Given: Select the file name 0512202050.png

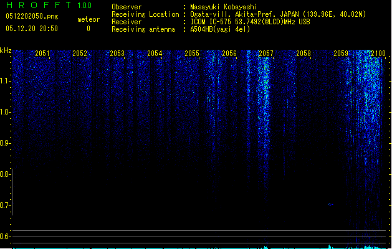Looking at the screenshot, I should 32,16.
